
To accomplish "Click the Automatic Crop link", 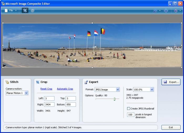I will [x=65, y=89].
